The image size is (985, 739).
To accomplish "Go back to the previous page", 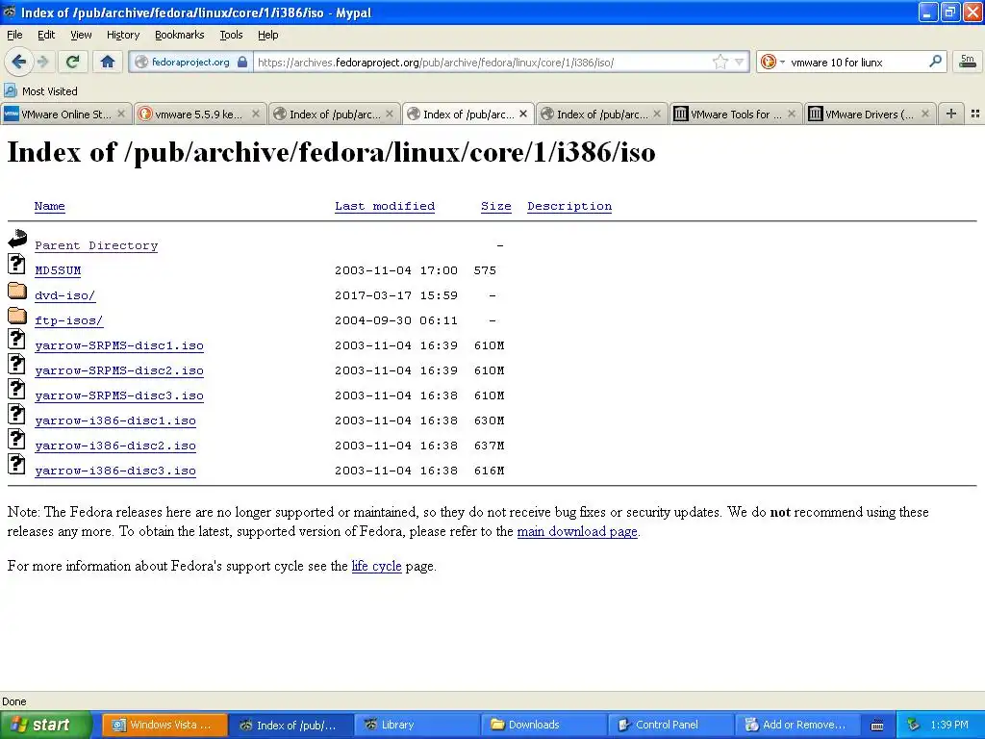I will [18, 62].
